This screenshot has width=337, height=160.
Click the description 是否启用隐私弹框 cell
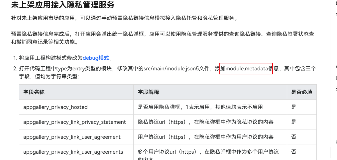tap(200, 107)
